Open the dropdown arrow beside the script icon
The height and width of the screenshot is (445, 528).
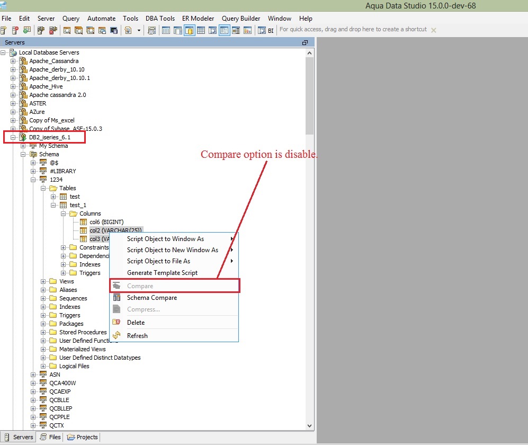139,30
